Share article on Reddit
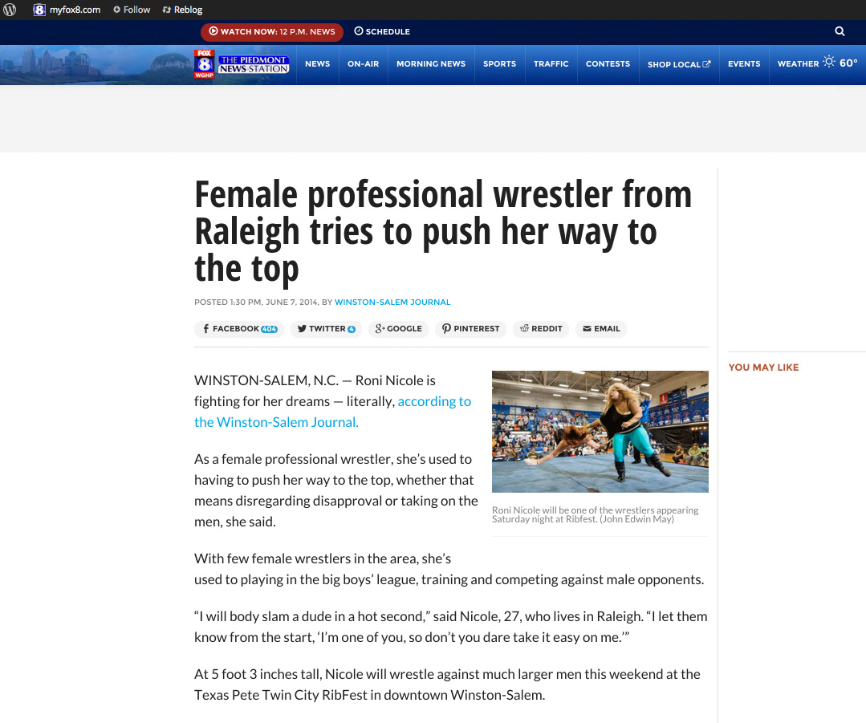 click(x=541, y=329)
